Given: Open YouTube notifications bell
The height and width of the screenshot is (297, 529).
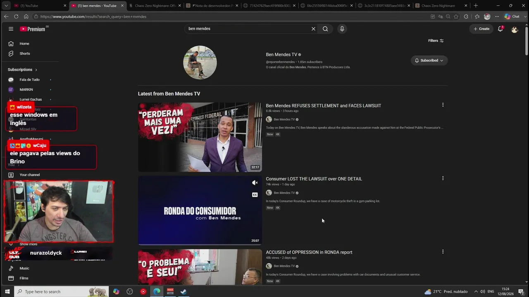Looking at the screenshot, I should (500, 29).
